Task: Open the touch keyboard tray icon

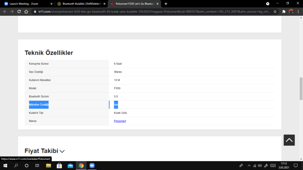Action: coord(273,166)
